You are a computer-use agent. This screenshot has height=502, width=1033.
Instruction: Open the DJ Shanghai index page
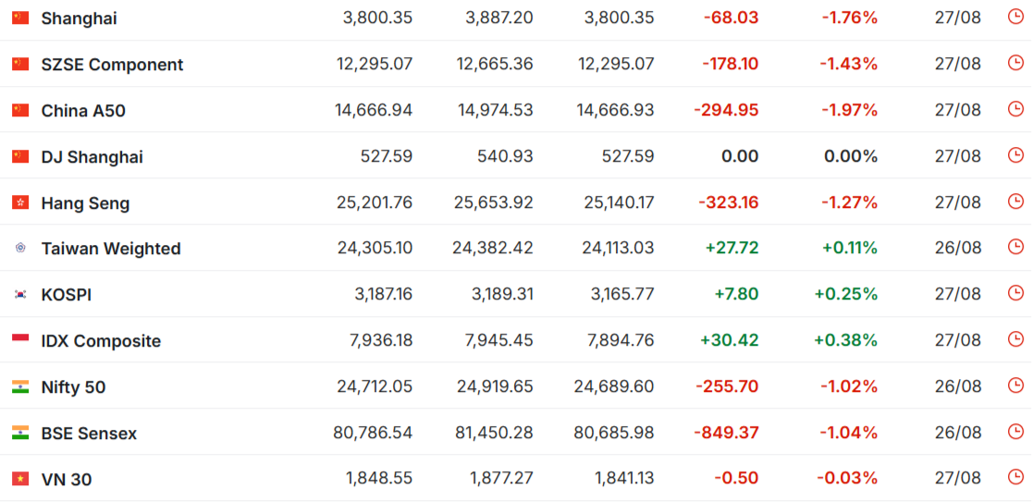click(92, 157)
